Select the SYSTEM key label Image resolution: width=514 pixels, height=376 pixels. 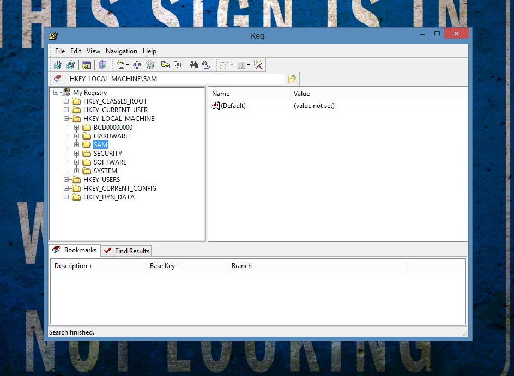click(x=105, y=171)
